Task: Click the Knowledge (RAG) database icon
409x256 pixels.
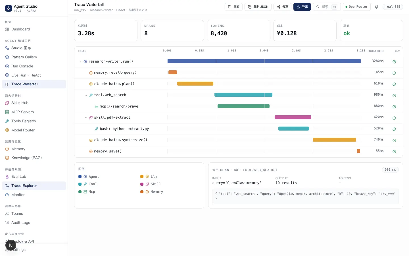Action: coord(7,158)
